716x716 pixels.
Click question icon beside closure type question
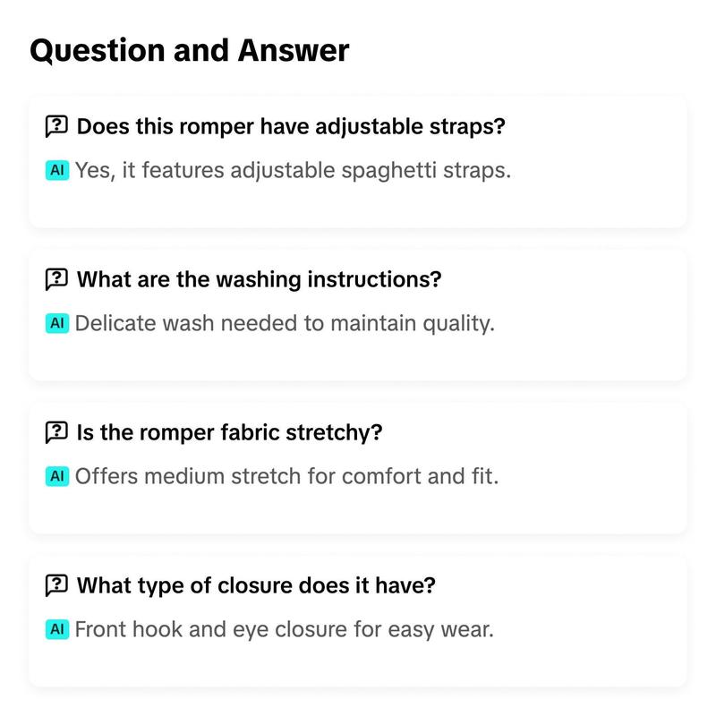coord(56,585)
